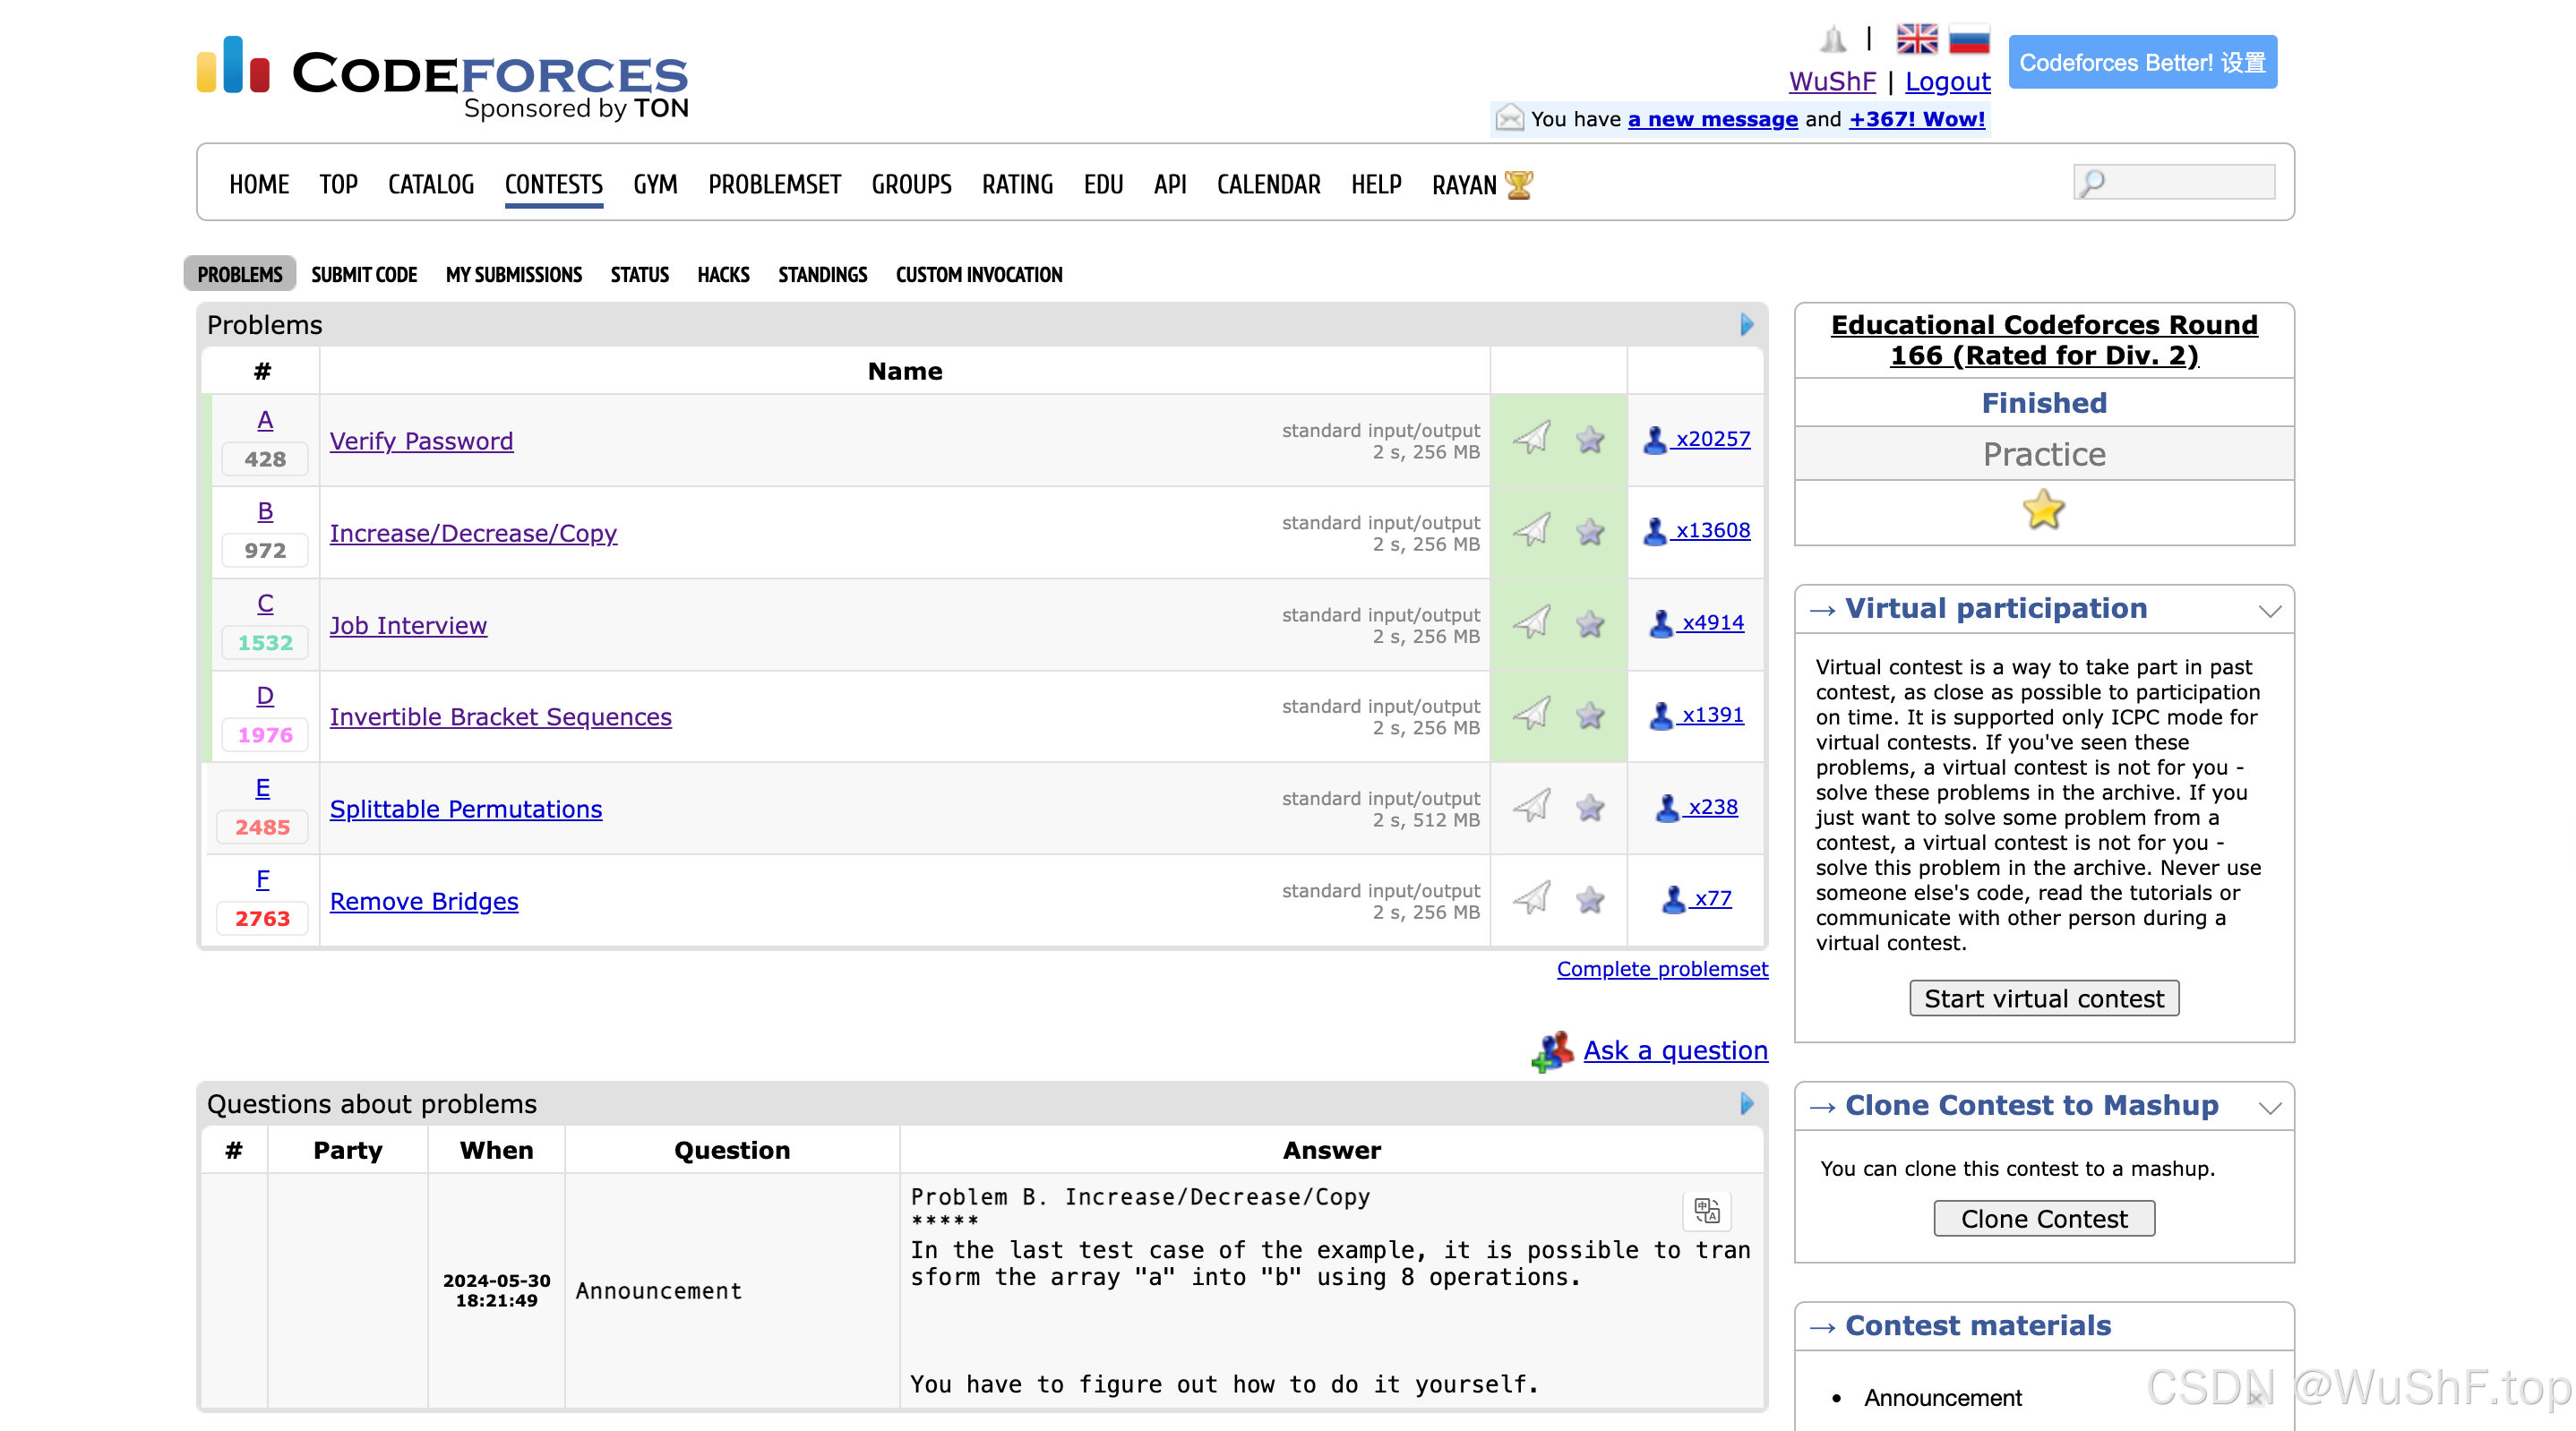Open PROBLEMSET in main navigation
2576x1431 pixels.
pyautogui.click(x=774, y=185)
